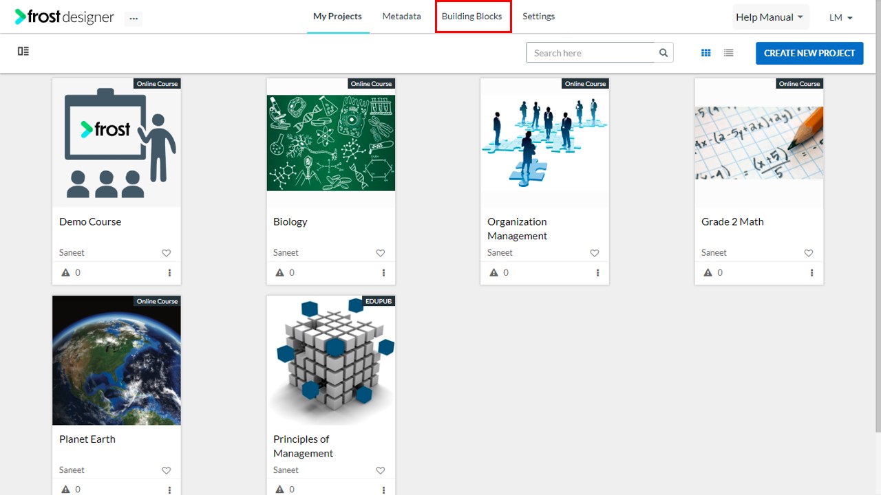This screenshot has width=881, height=495.
Task: Click Demo Course warning icon
Action: point(66,273)
